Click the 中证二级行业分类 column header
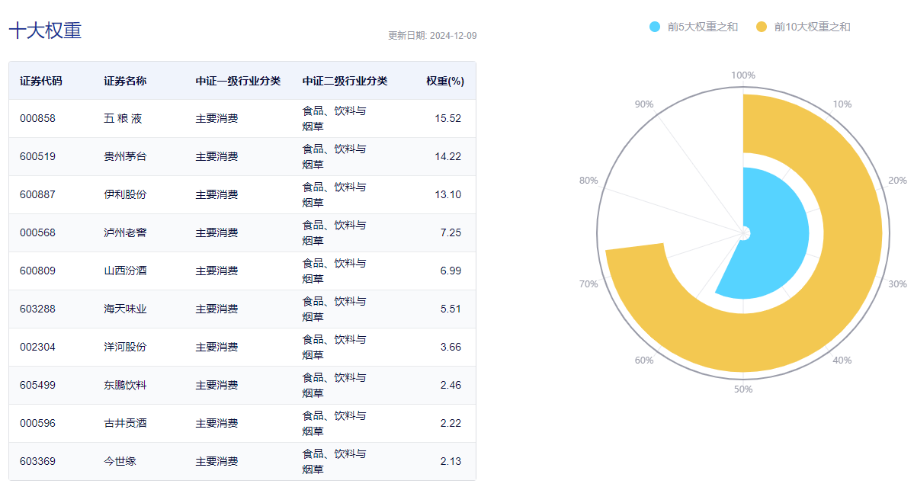 pyautogui.click(x=345, y=81)
